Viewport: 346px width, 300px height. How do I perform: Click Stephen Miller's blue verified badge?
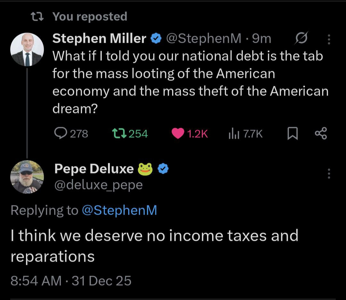156,39
